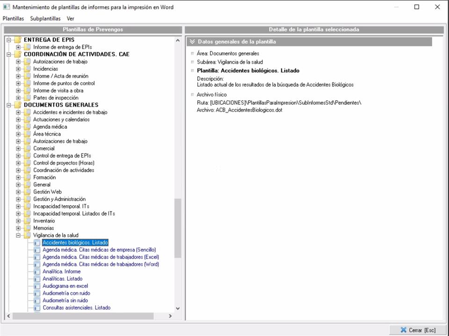This screenshot has width=449, height=336.
Task: Click the Analítica. Informe template icon
Action: pos(37,271)
